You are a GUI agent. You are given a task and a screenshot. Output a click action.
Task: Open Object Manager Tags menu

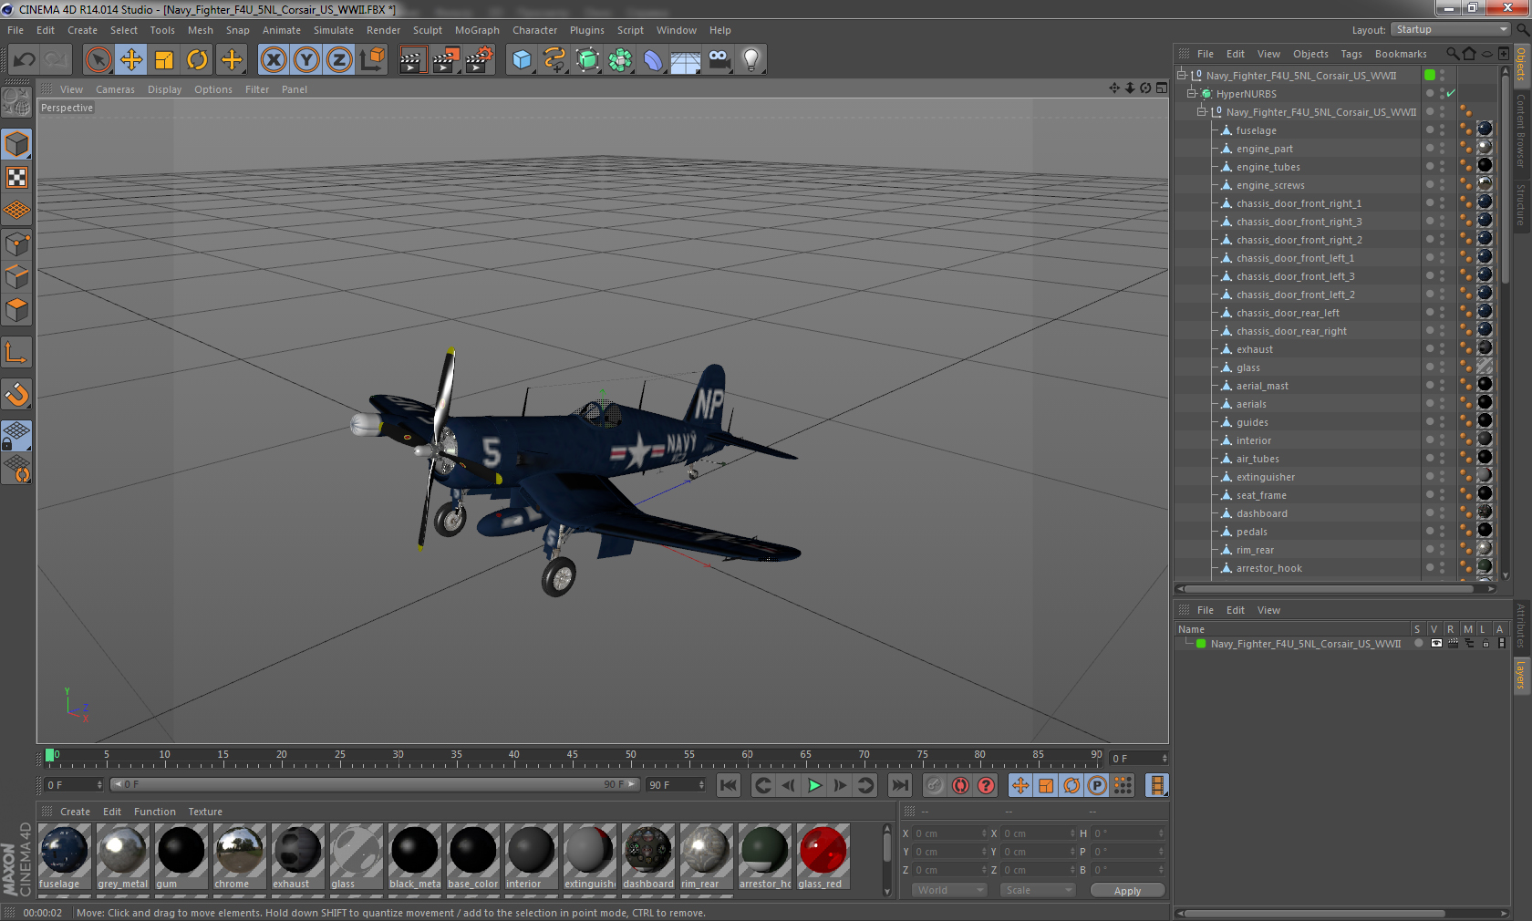(x=1351, y=54)
